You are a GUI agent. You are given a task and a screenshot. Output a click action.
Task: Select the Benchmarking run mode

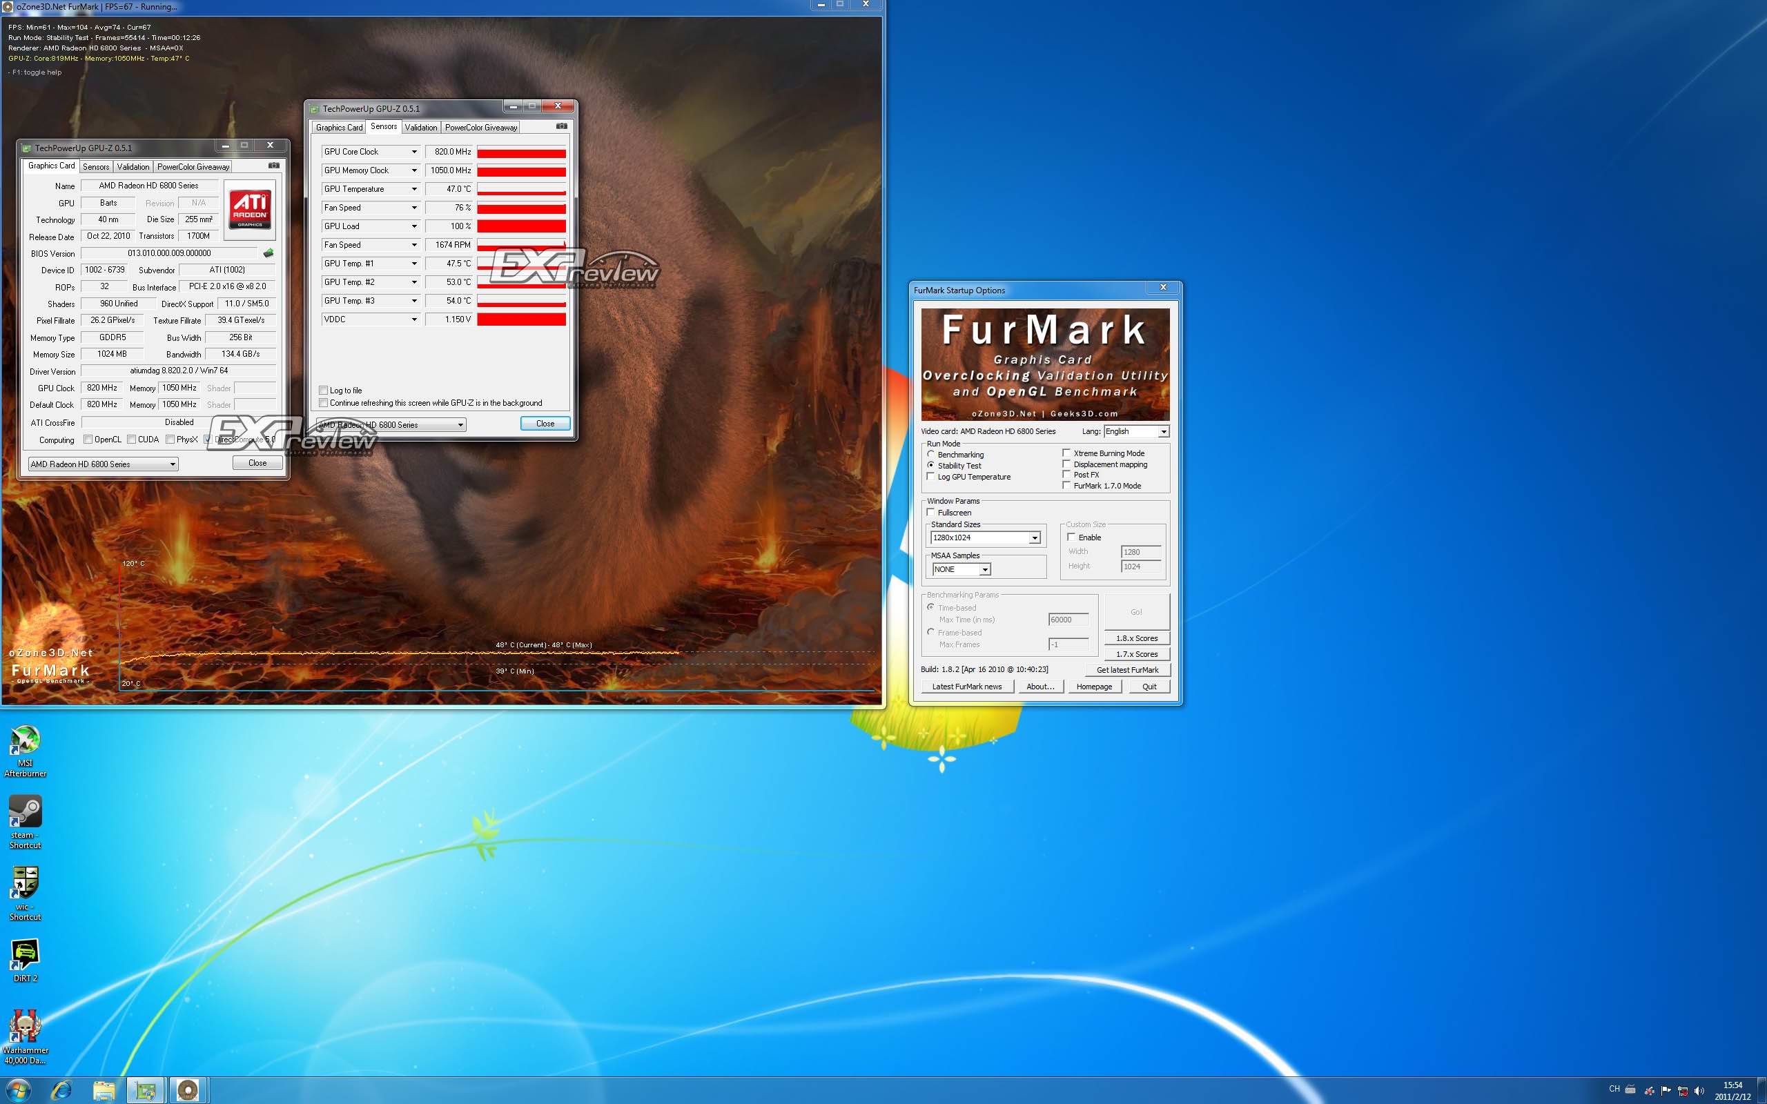click(931, 454)
